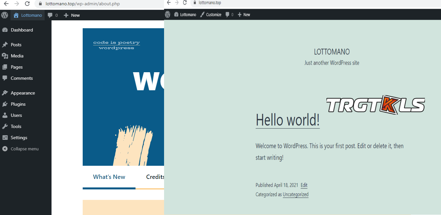Collapse the admin sidebar menu
The image size is (441, 215).
(x=24, y=149)
